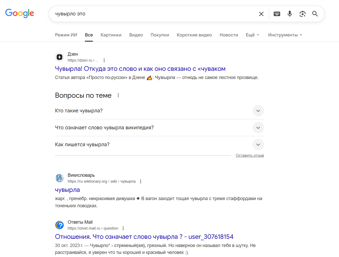Click the magnifier search button

click(x=315, y=14)
